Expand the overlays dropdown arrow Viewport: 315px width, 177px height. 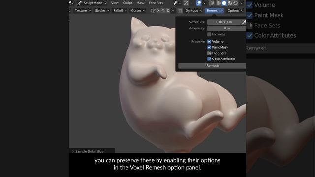click(204, 3)
